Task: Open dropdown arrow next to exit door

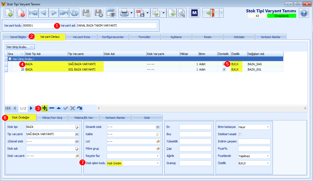Action: [221, 13]
